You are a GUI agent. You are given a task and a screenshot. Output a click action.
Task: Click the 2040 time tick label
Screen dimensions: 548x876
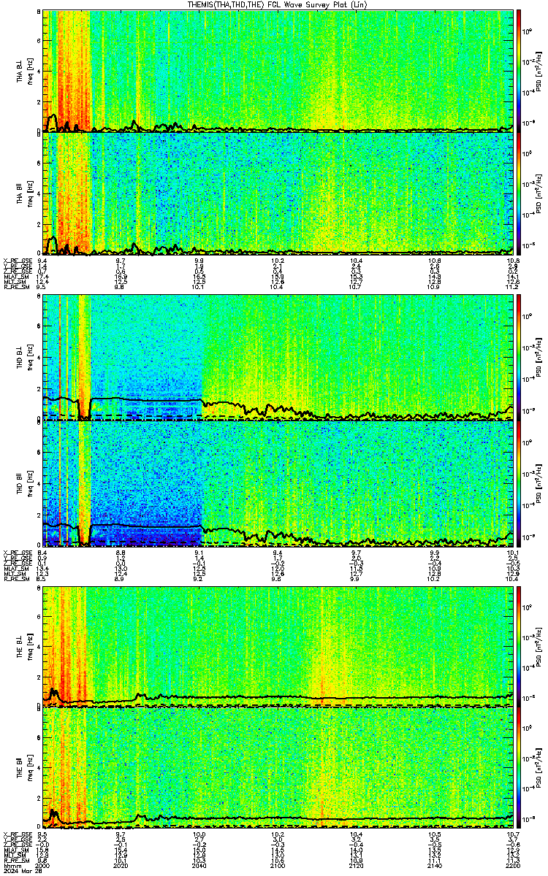point(199,867)
